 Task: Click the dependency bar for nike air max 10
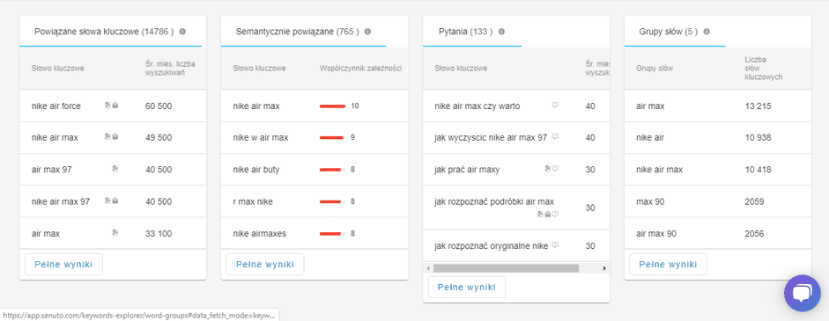click(x=332, y=106)
